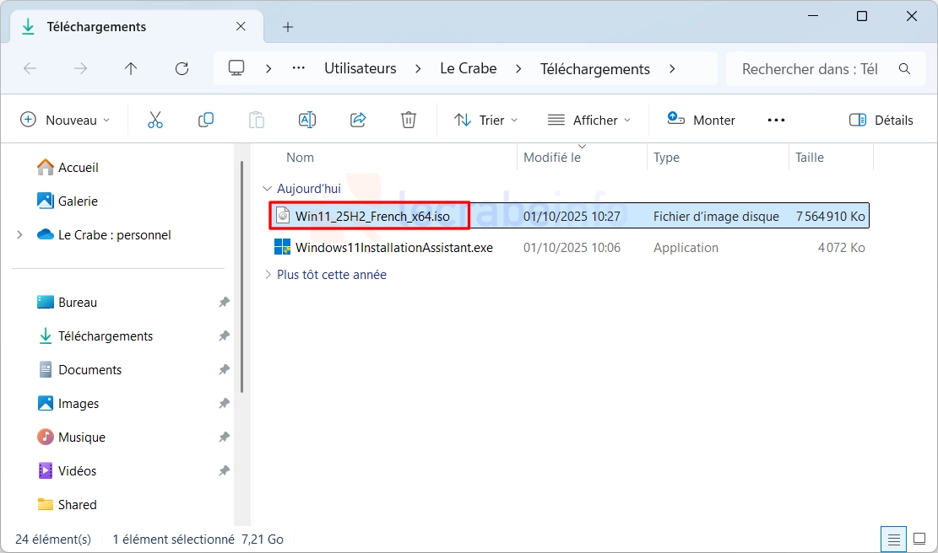Image resolution: width=938 pixels, height=553 pixels.
Task: Click the Cut scissors icon
Action: 155,120
